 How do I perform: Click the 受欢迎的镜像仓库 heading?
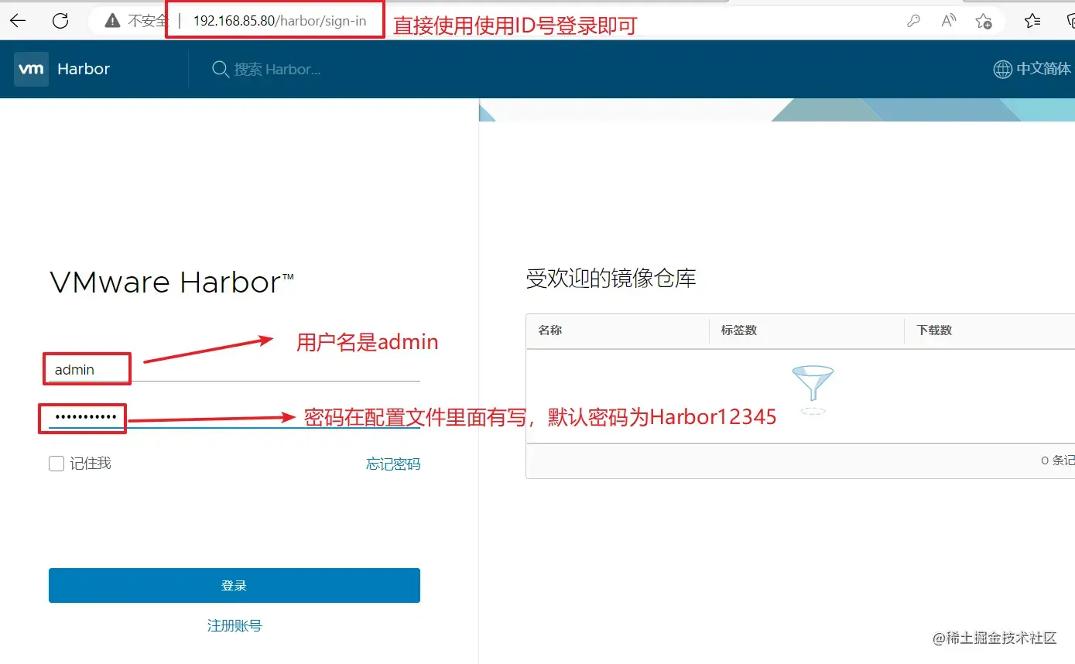coord(611,278)
